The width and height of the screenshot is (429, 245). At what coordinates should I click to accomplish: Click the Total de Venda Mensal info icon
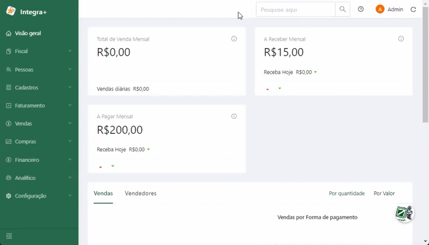pyautogui.click(x=234, y=39)
